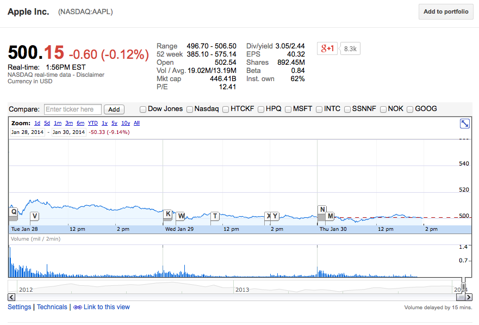Open chart Settings link
This screenshot has height=325, width=479.
[19, 307]
